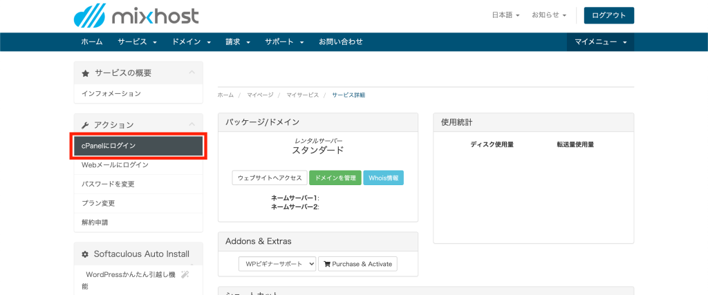Click the mixhost logo

point(136,16)
